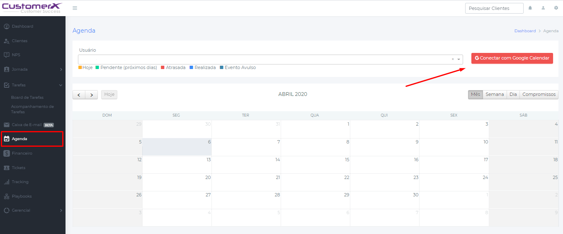
Task: Expand the Gerencial submenu chevron
Action: point(61,210)
